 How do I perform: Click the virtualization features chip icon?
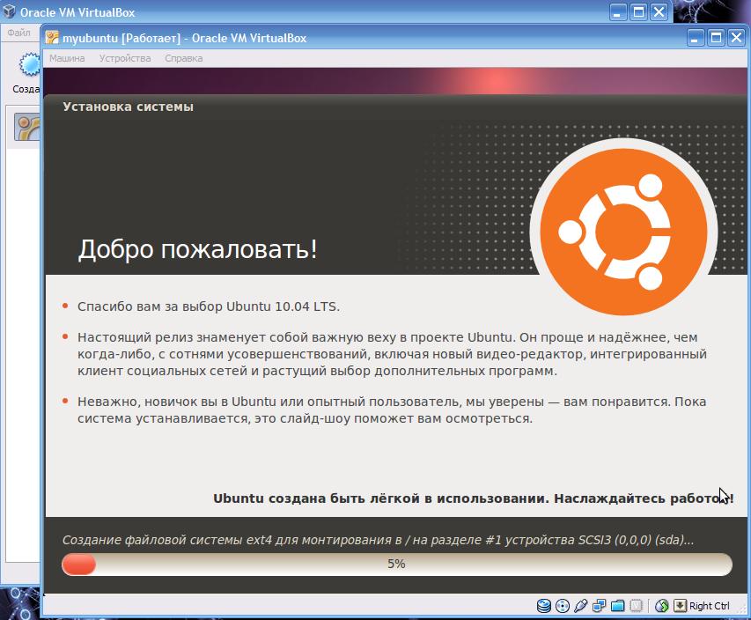tap(636, 606)
